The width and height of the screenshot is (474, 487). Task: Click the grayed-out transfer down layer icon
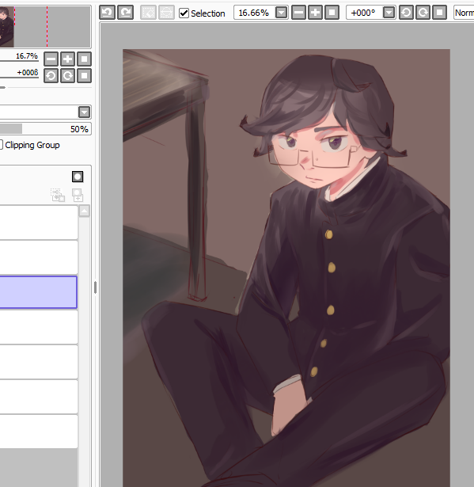[58, 195]
